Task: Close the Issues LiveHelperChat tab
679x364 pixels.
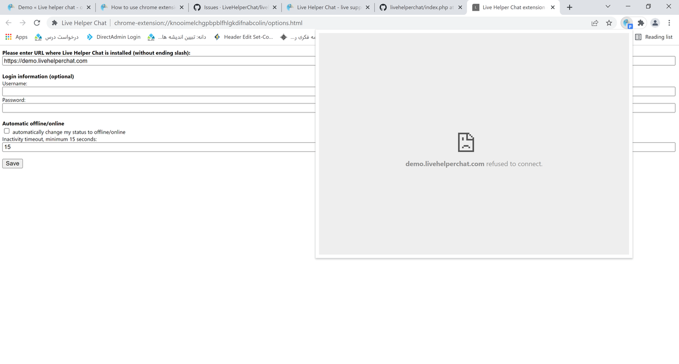Action: (275, 7)
